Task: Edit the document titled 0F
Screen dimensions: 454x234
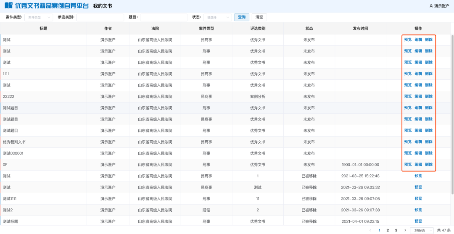Action: point(418,164)
